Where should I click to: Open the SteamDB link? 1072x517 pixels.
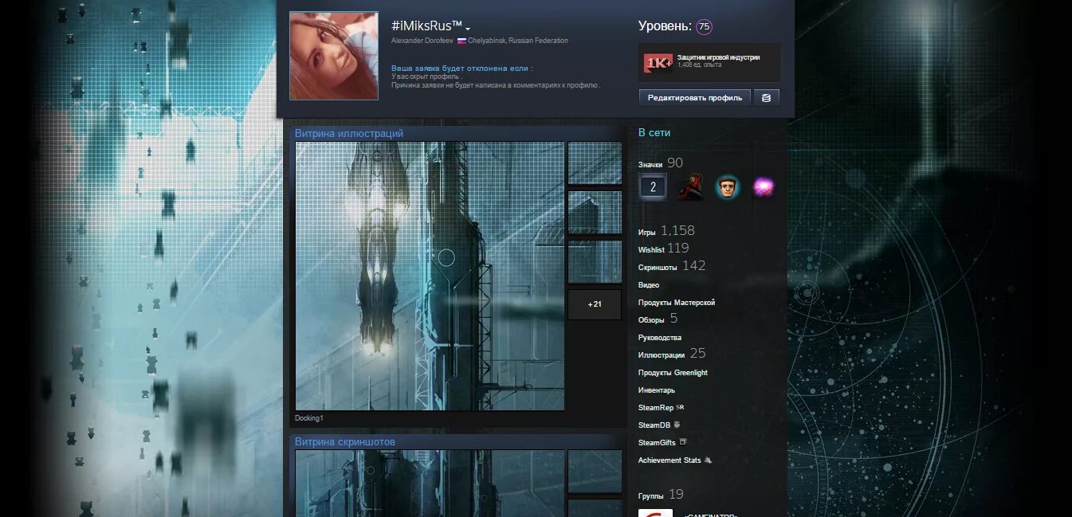654,425
